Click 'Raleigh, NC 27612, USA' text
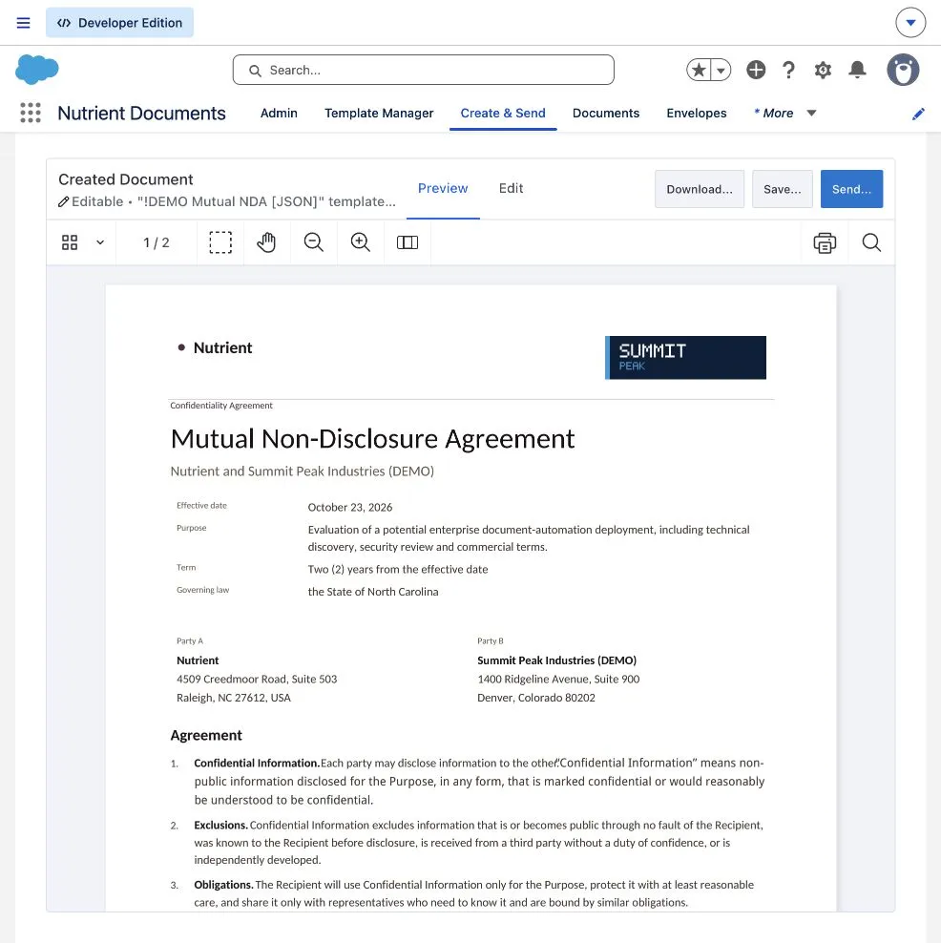This screenshot has height=943, width=941. coord(233,698)
